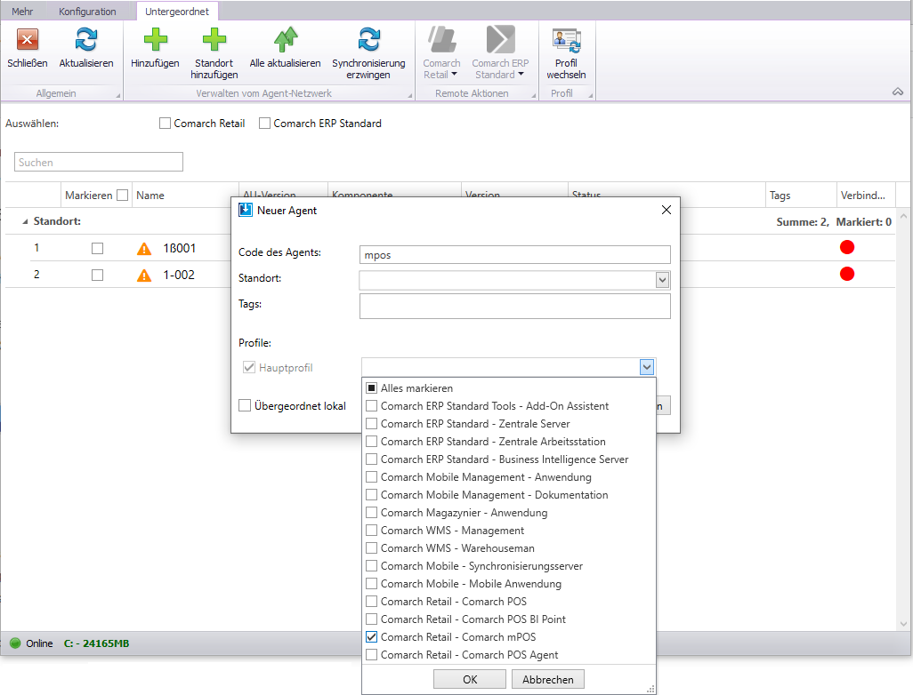
Task: Expand the Remote Aktionen group launcher
Action: 533,95
